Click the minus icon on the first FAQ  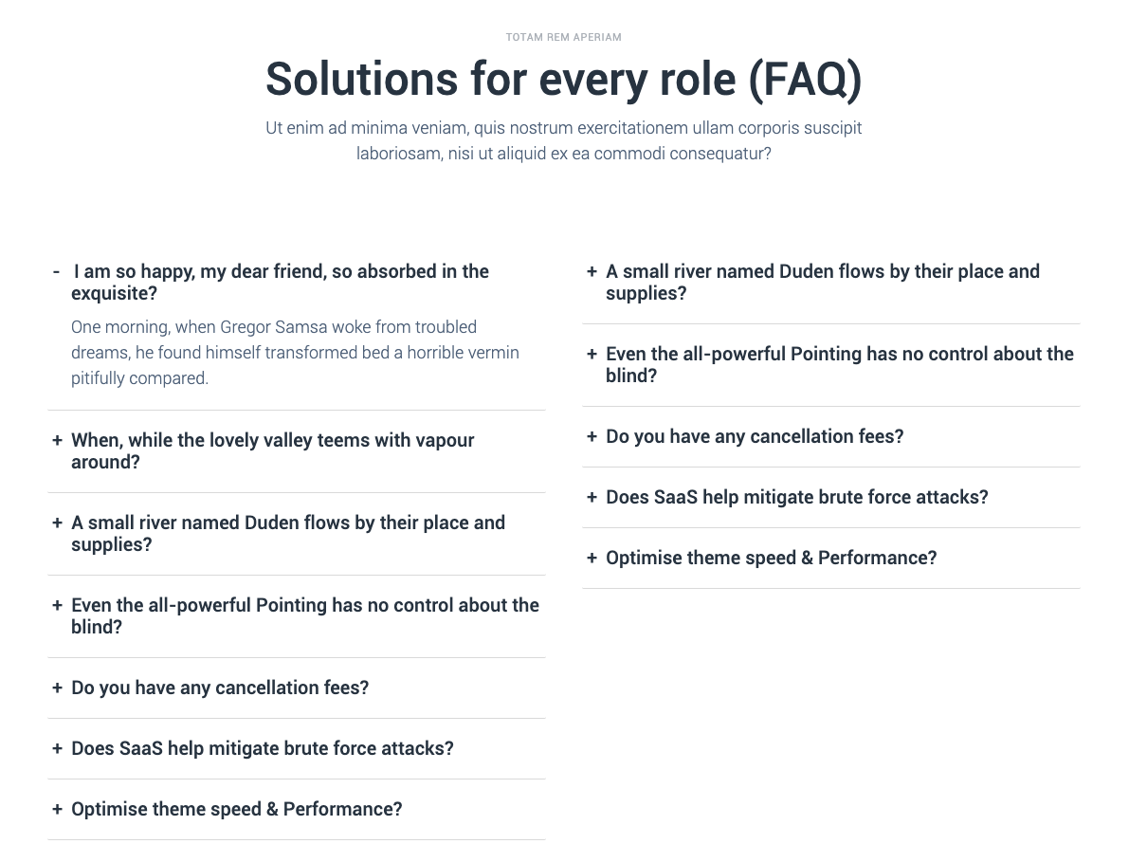pyautogui.click(x=57, y=272)
